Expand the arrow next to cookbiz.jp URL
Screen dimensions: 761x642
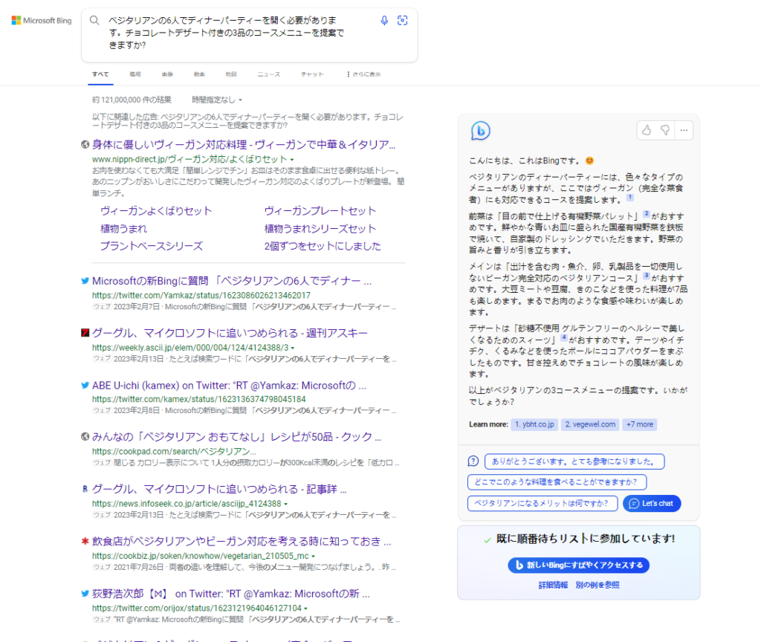(x=313, y=556)
